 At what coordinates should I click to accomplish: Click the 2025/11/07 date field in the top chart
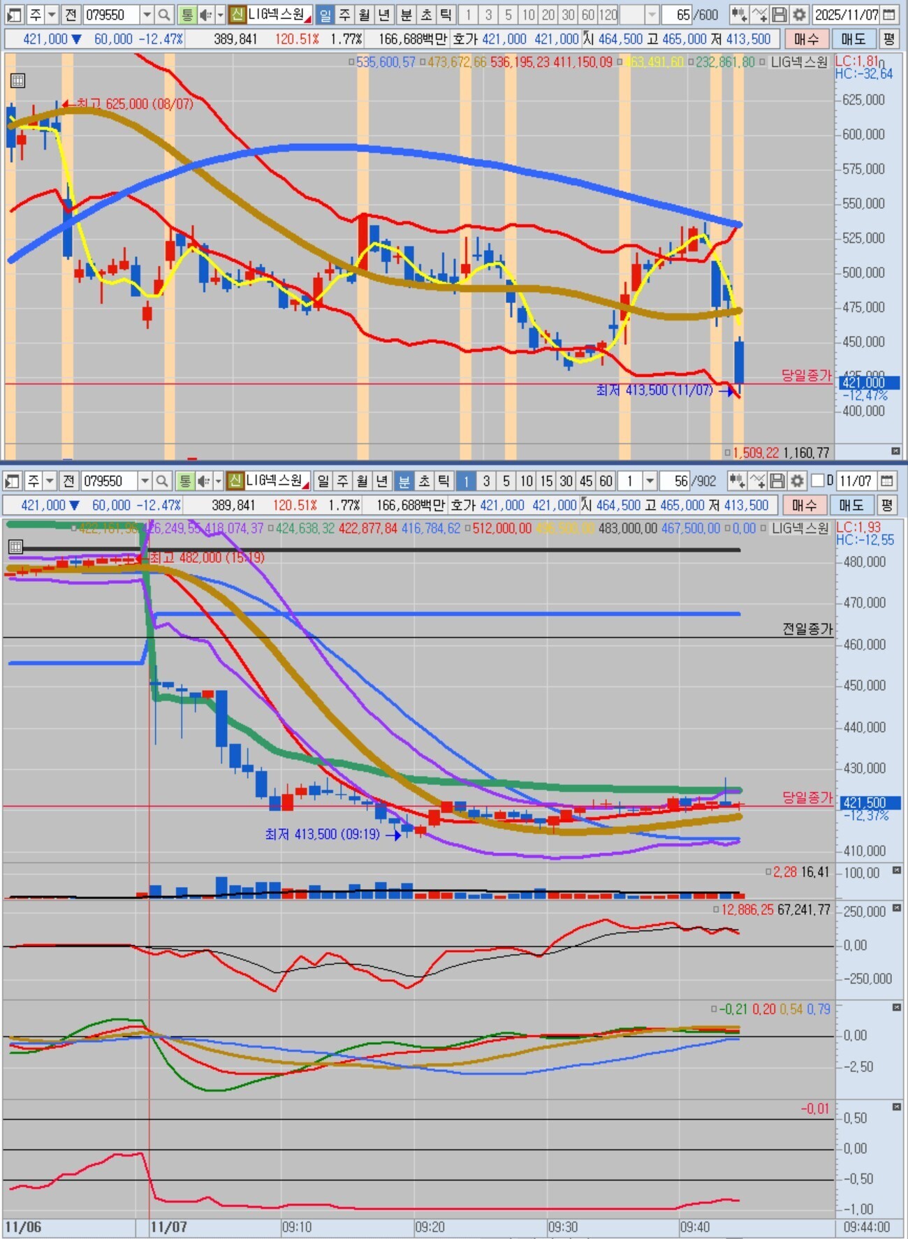[x=846, y=15]
